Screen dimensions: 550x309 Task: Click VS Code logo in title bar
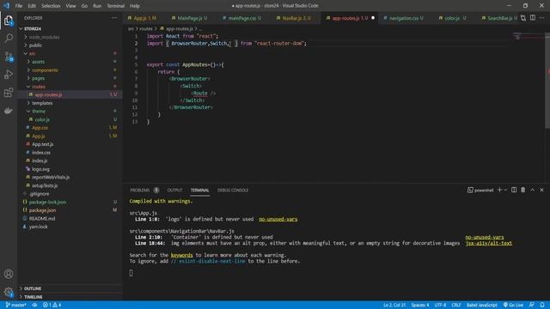[x=6, y=6]
